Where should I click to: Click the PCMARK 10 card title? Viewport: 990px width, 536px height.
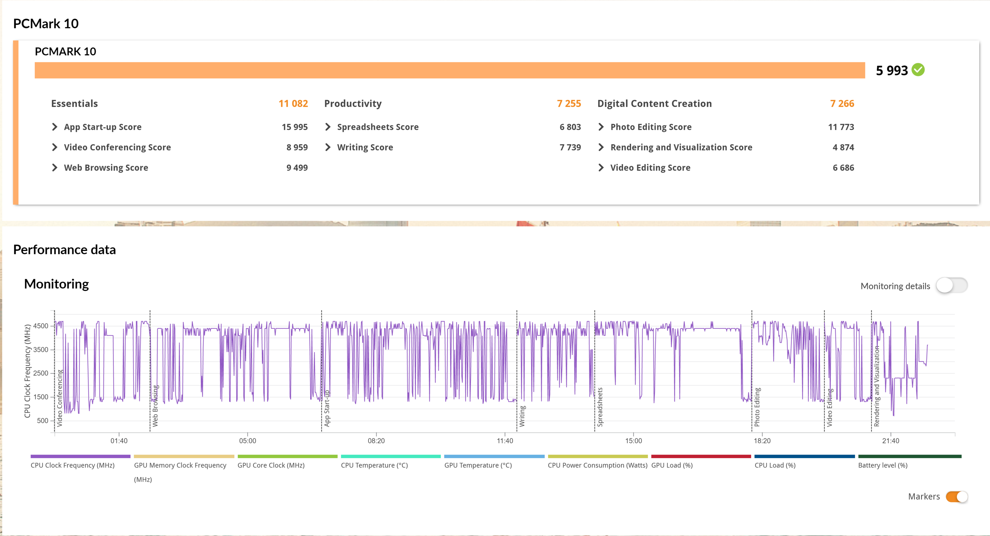(65, 52)
